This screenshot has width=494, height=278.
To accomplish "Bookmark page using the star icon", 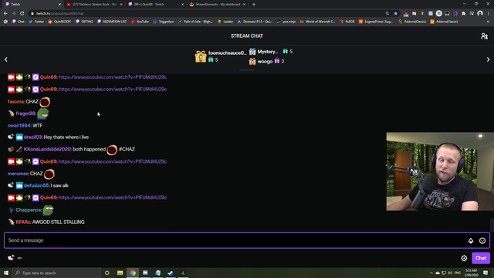I will coord(396,14).
